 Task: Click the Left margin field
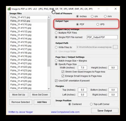click(x=82, y=95)
